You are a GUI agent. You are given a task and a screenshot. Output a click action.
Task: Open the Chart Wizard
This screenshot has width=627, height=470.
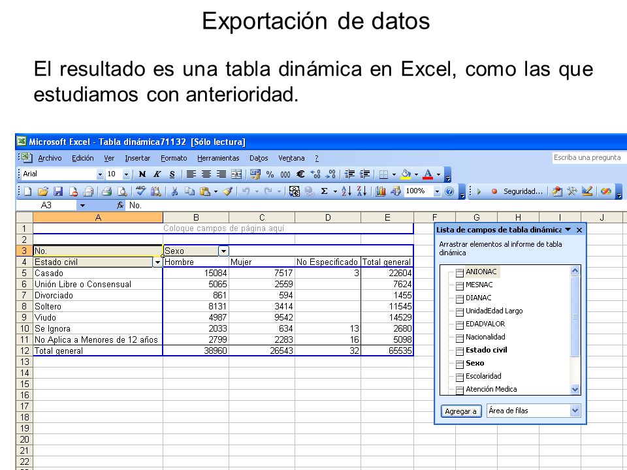(381, 191)
